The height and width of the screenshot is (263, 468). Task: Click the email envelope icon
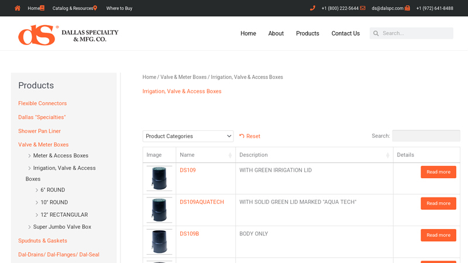363,8
